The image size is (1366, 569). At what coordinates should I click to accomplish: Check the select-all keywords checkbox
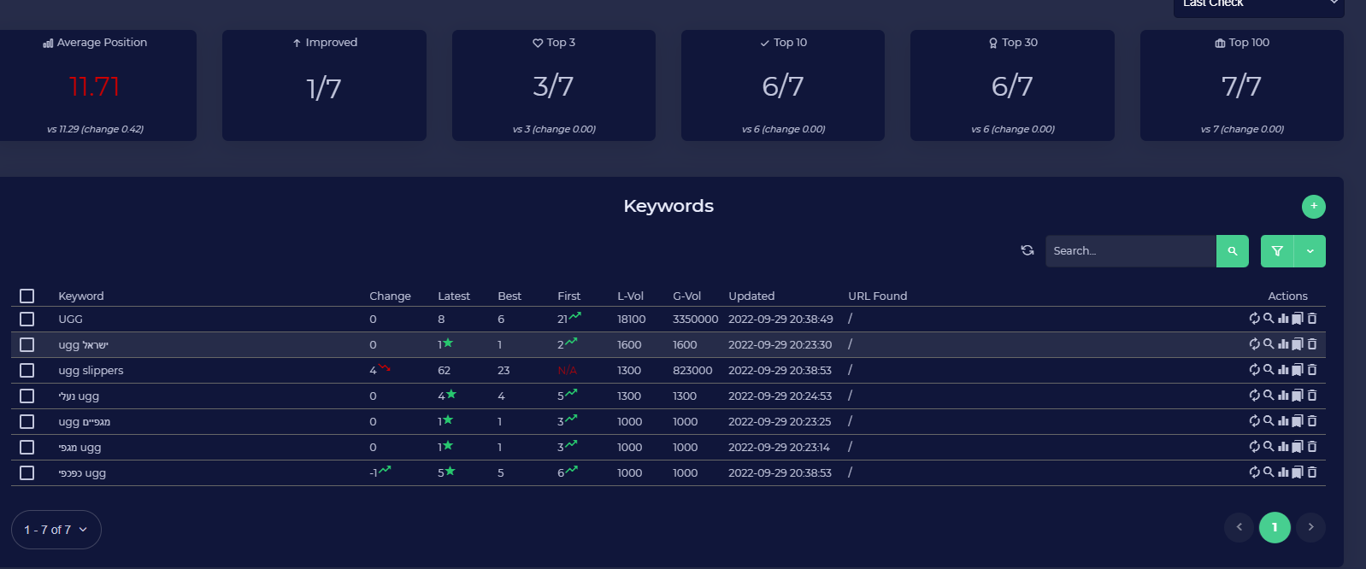27,296
